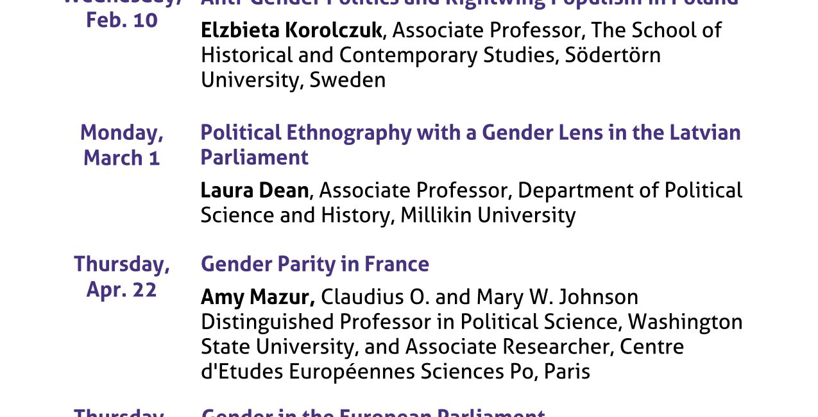Select the 'Monday, March 1' date label
Screen dimensions: 818x417
[x=122, y=145]
